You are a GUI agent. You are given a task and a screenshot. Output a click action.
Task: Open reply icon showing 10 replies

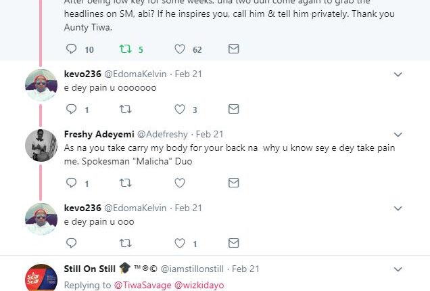[71, 49]
